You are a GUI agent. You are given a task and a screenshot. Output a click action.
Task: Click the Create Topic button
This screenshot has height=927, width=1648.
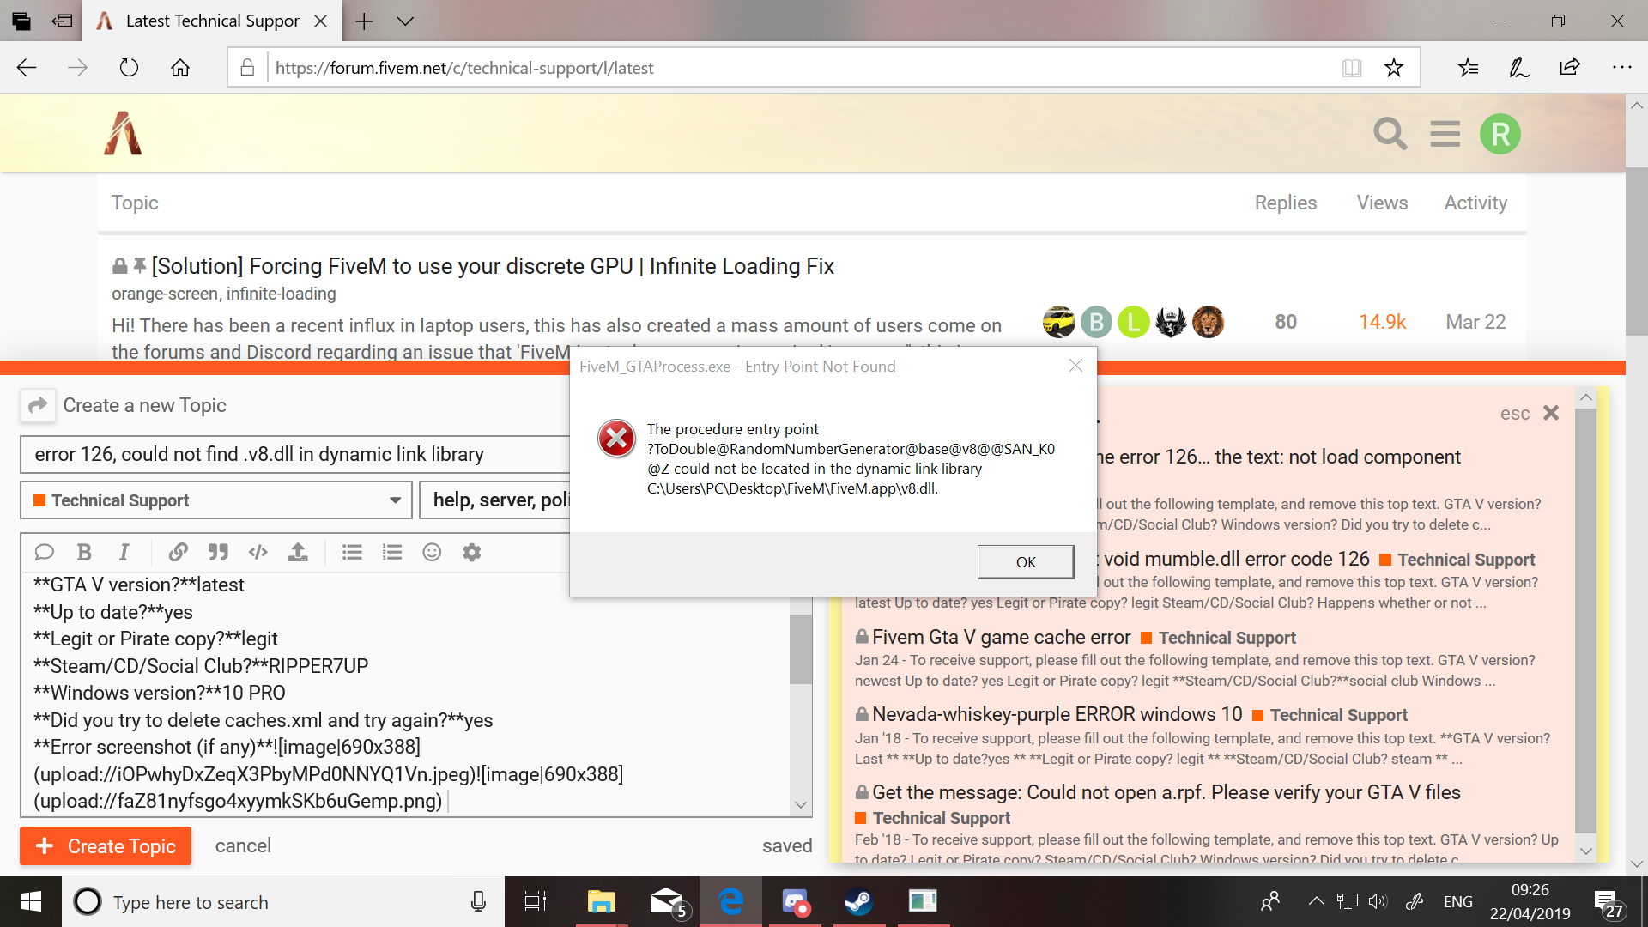coord(106,846)
